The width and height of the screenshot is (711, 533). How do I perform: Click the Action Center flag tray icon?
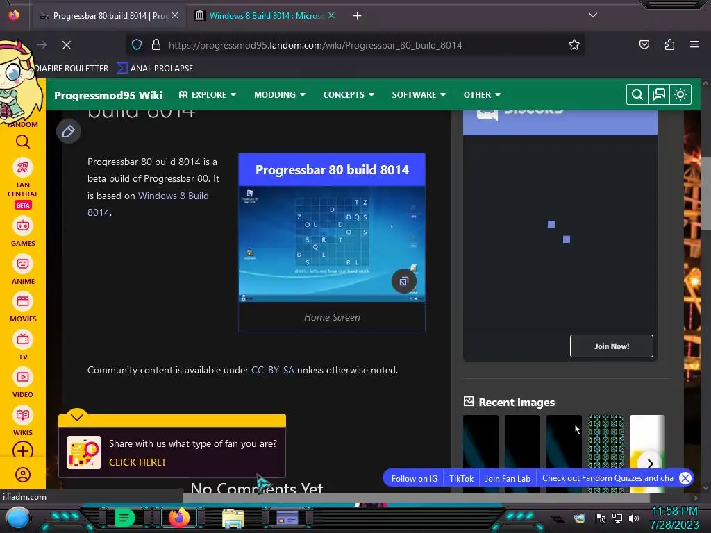600,518
